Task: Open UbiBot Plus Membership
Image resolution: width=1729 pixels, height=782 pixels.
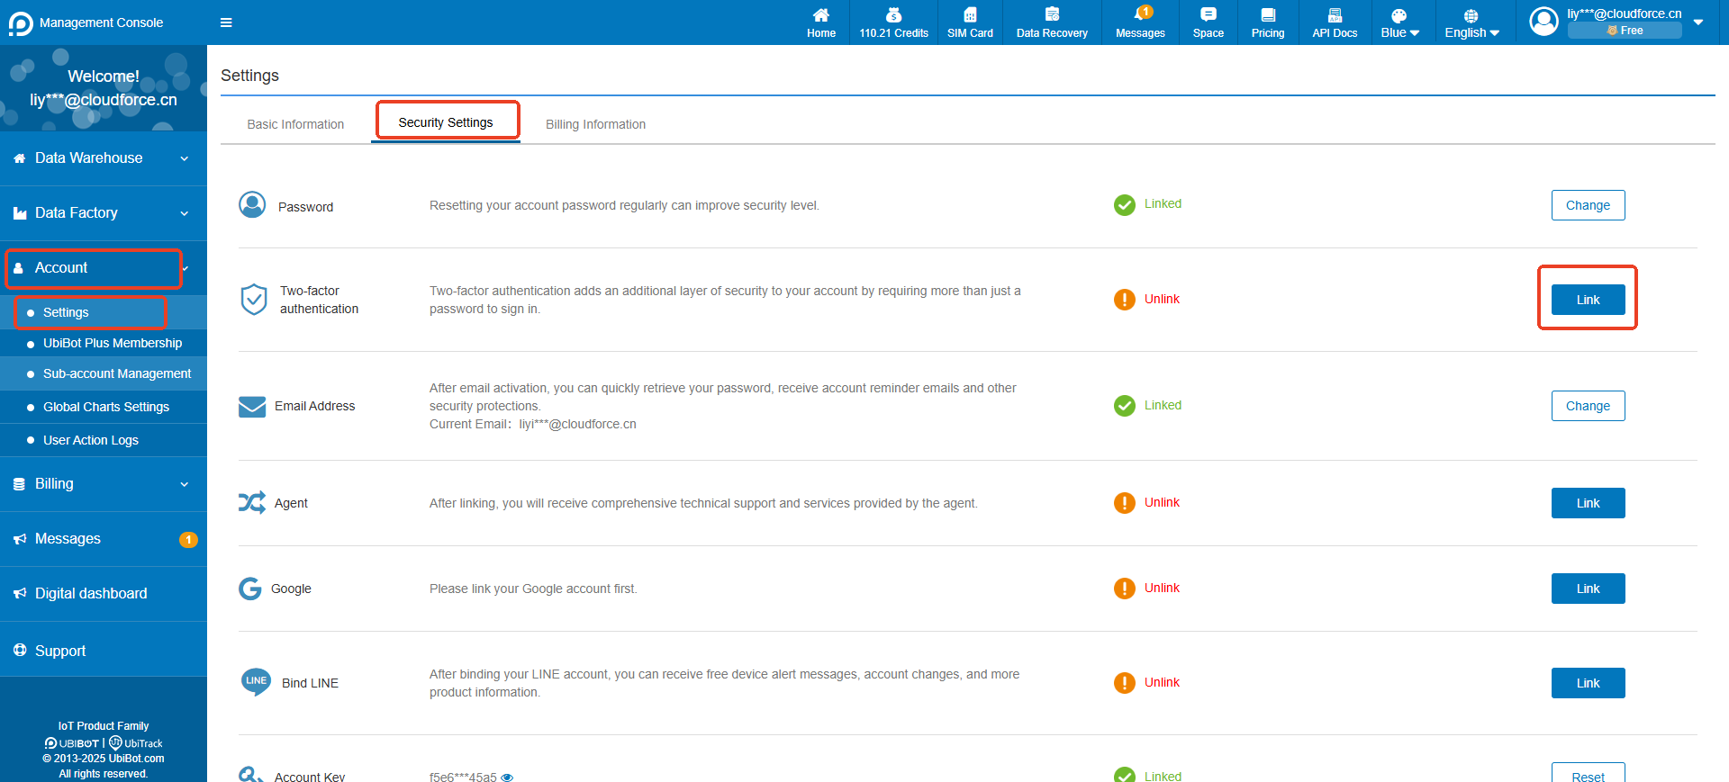Action: point(104,343)
